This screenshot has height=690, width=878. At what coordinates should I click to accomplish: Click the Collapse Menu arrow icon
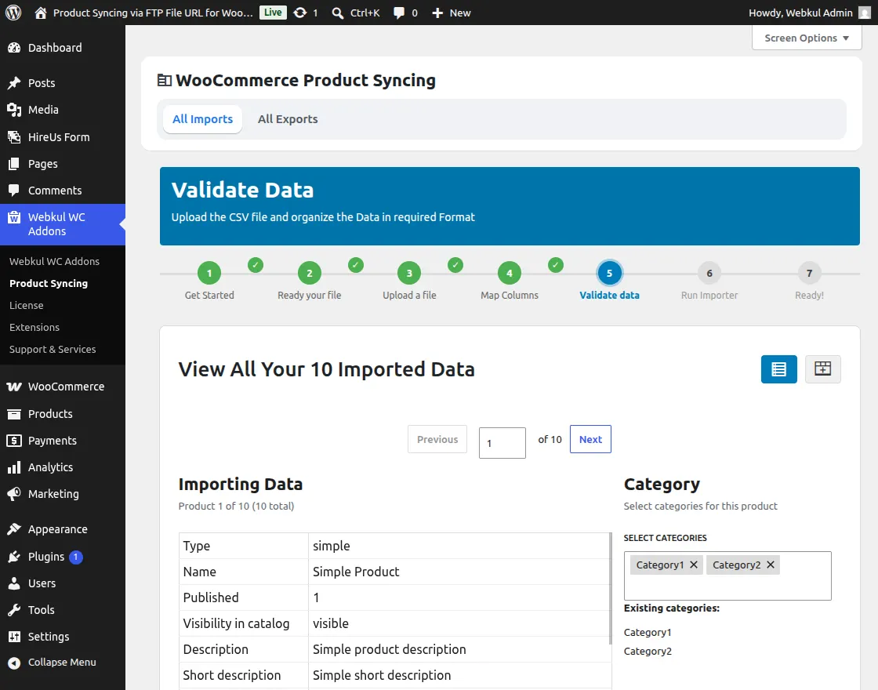[14, 663]
